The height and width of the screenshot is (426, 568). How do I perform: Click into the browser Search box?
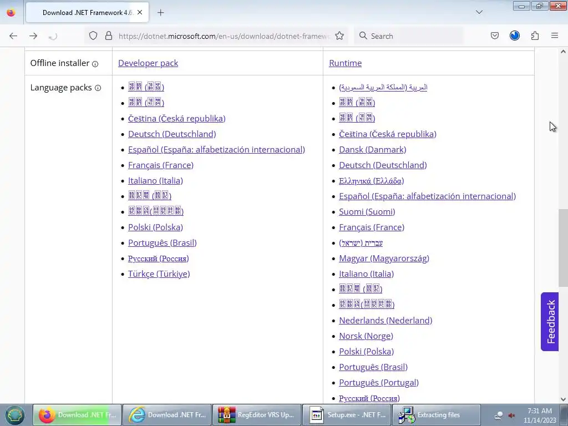pyautogui.click(x=409, y=36)
